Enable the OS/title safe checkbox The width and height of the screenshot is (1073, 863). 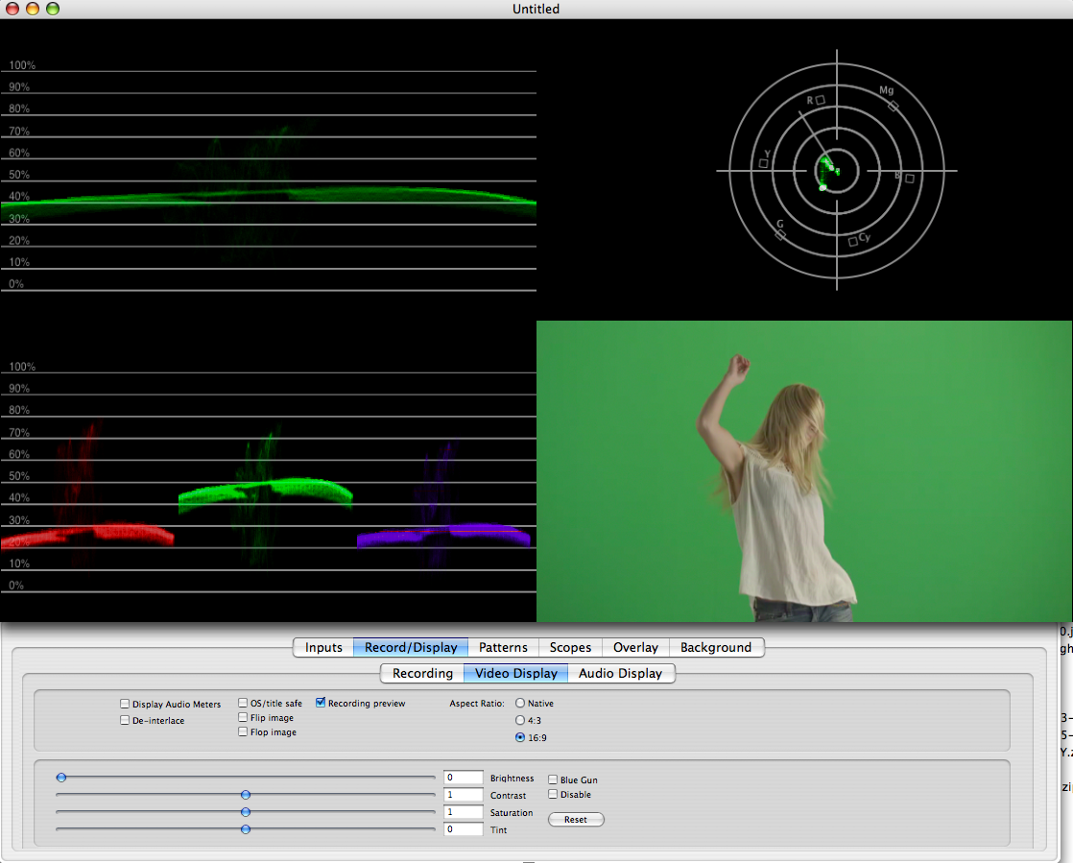tap(243, 703)
